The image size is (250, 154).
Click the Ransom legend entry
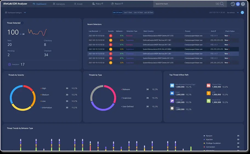coord(209,136)
